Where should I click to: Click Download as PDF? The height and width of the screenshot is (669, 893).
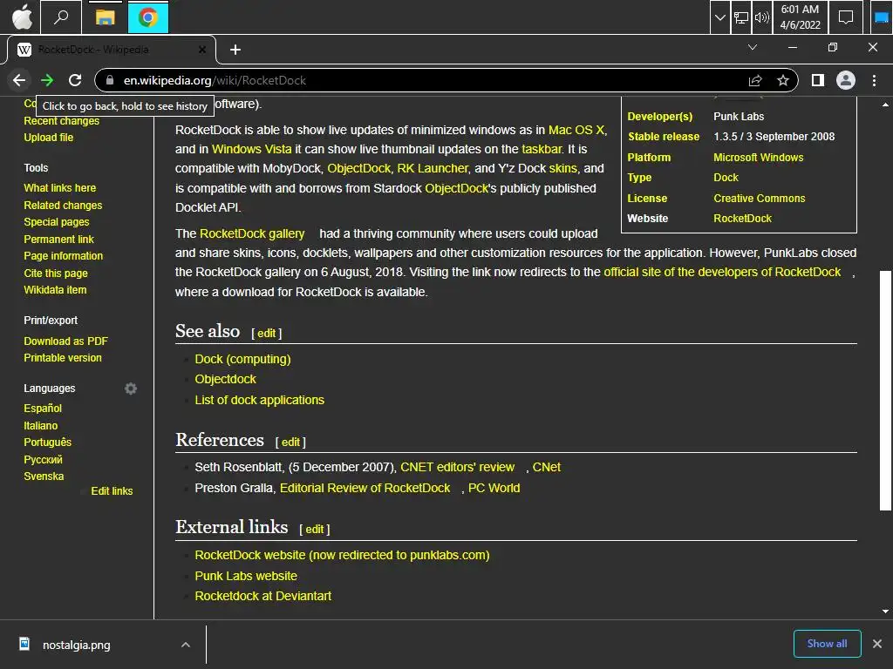pyautogui.click(x=65, y=341)
